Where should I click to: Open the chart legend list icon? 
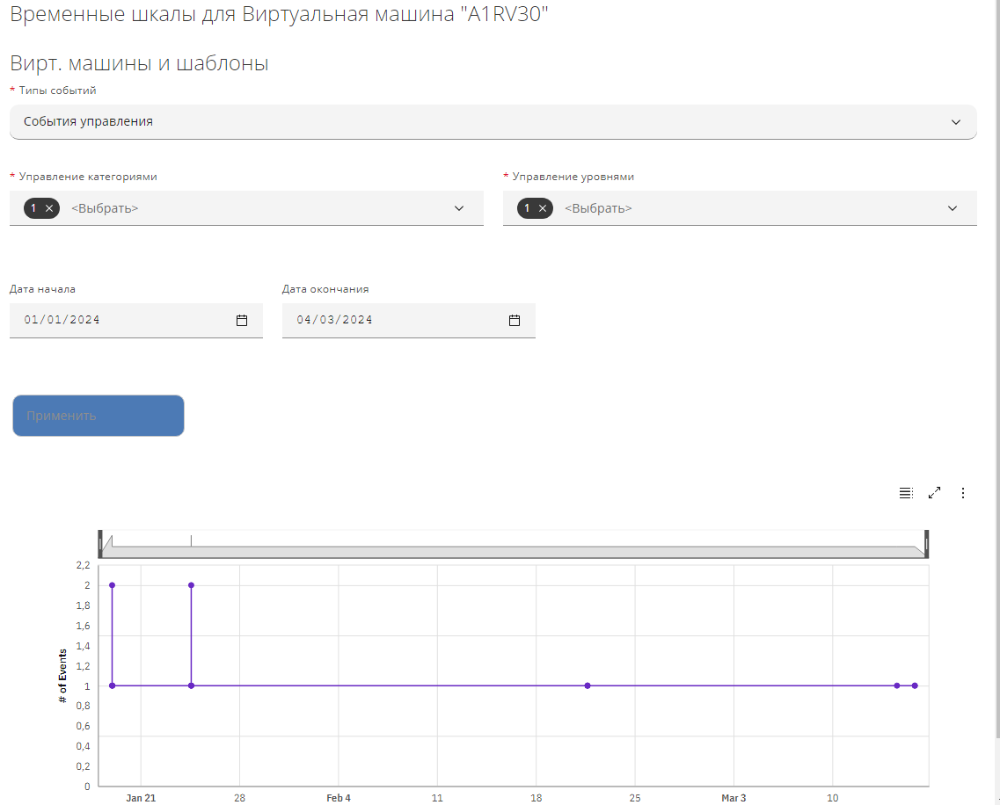(906, 493)
